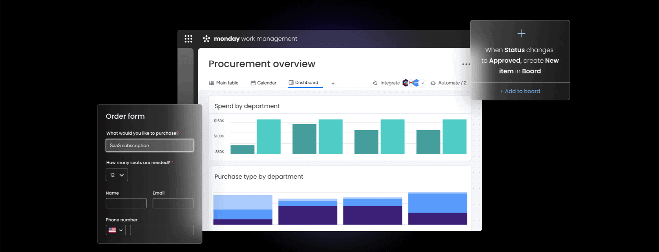Image resolution: width=659 pixels, height=252 pixels.
Task: Click the Gmail integration icon
Action: click(411, 83)
